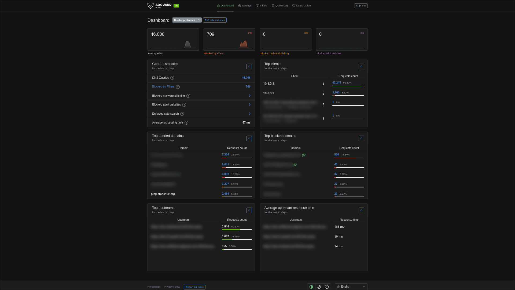Click the Report an issue button
The width and height of the screenshot is (515, 290).
[195, 287]
